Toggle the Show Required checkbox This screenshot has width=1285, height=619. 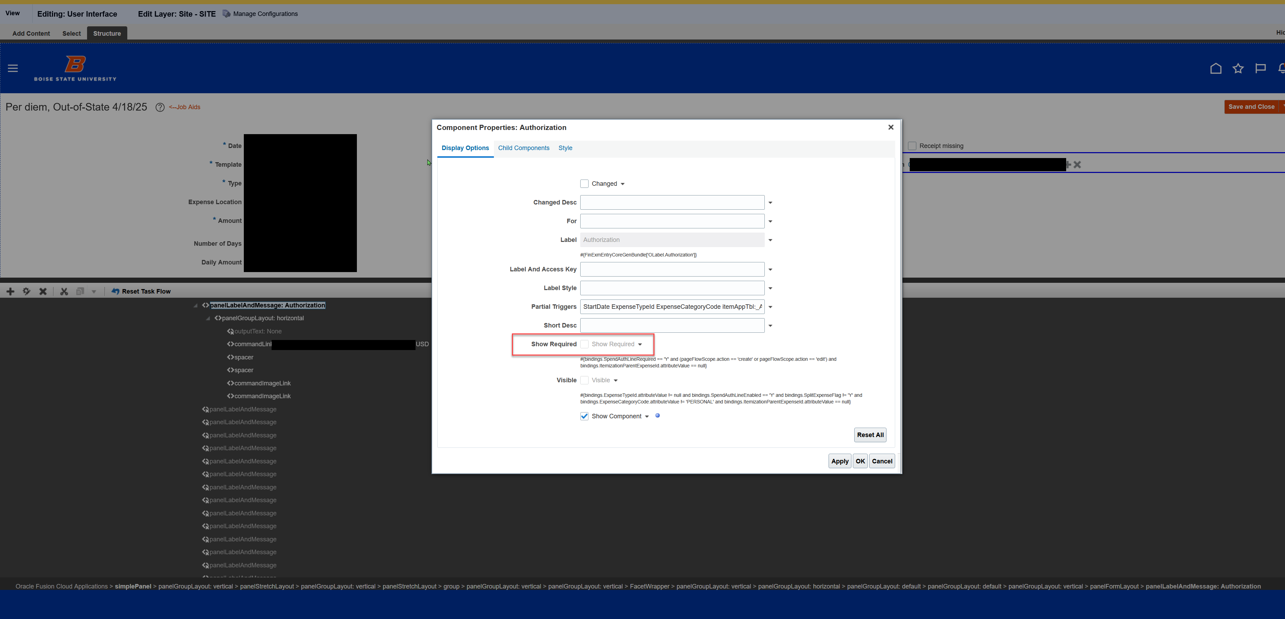click(x=584, y=345)
